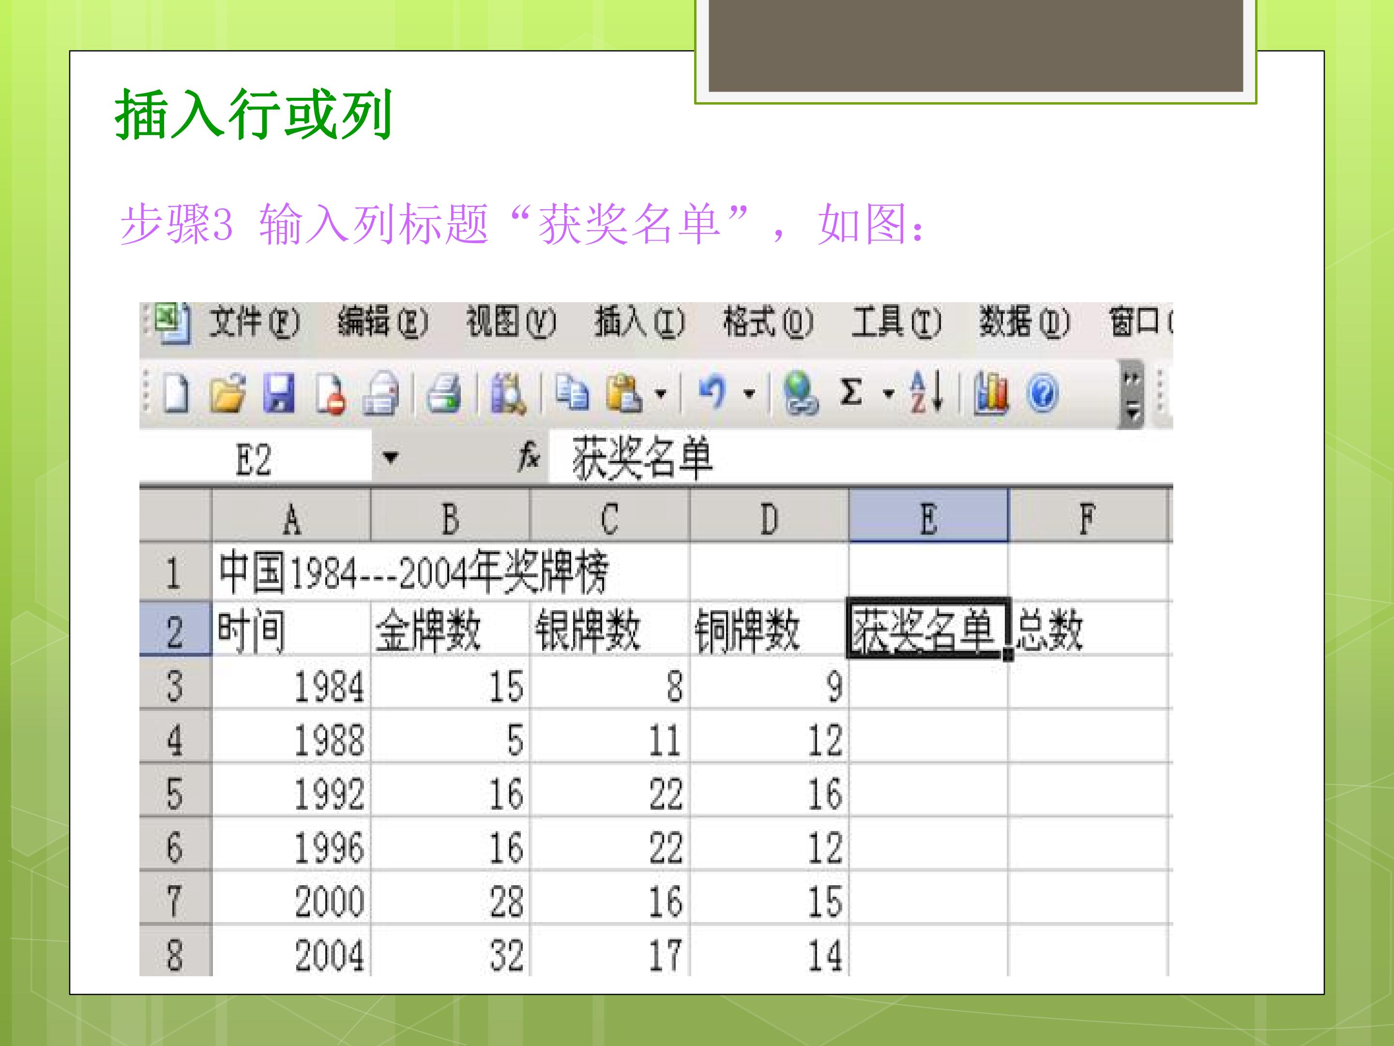Select cell F2 containing 总数
Viewport: 1394px width, 1046px height.
coord(1090,629)
